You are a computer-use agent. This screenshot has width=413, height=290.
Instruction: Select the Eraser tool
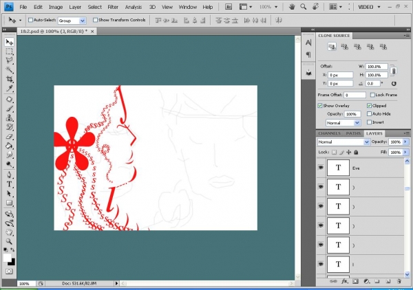[10, 137]
